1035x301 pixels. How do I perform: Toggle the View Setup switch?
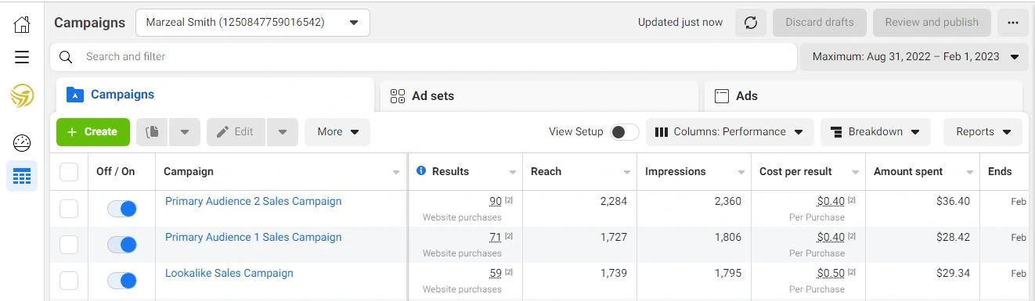[x=625, y=132]
